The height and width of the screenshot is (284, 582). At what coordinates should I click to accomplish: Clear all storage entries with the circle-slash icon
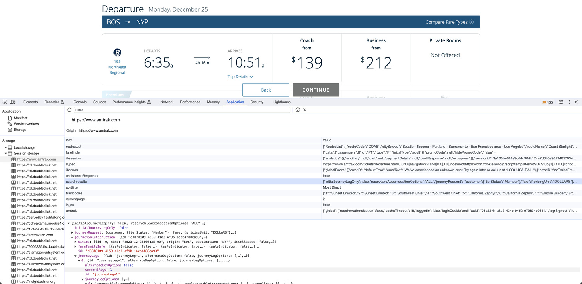point(298,110)
